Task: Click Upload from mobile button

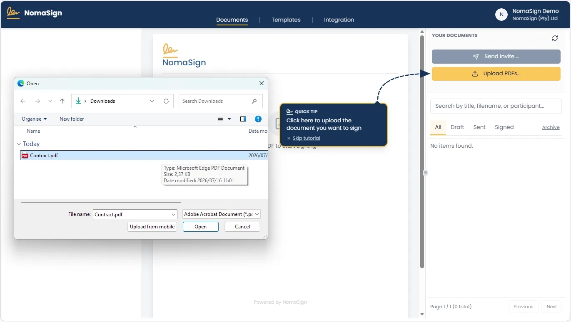Action: pyautogui.click(x=152, y=227)
